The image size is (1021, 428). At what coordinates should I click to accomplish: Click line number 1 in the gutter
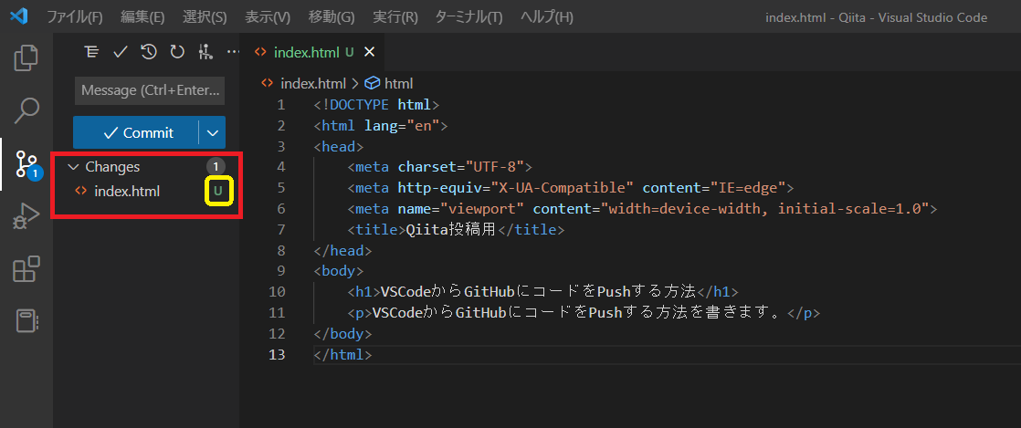click(280, 105)
